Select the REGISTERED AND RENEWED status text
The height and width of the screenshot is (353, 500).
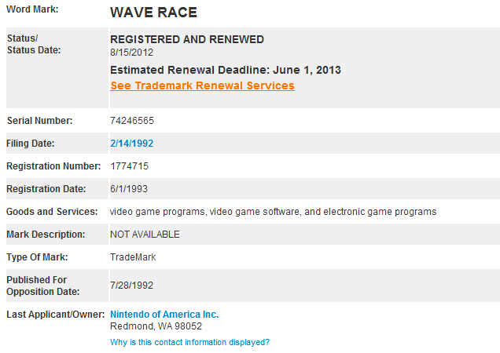(x=187, y=39)
